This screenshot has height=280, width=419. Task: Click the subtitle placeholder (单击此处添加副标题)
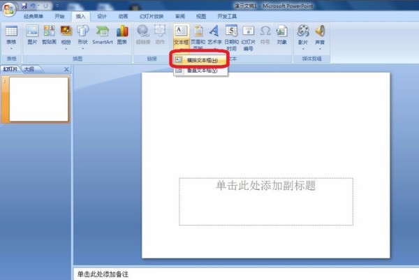point(266,202)
